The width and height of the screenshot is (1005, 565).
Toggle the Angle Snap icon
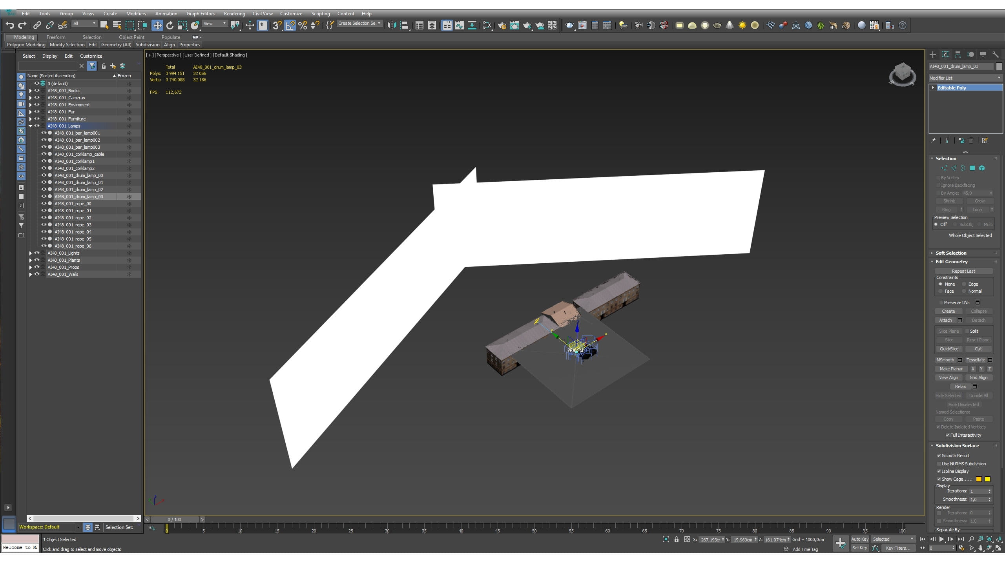coord(290,26)
